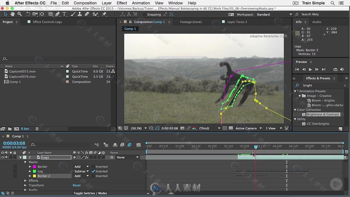The height and width of the screenshot is (197, 350).
Task: Open the Effect menu
Action: tap(122, 3)
